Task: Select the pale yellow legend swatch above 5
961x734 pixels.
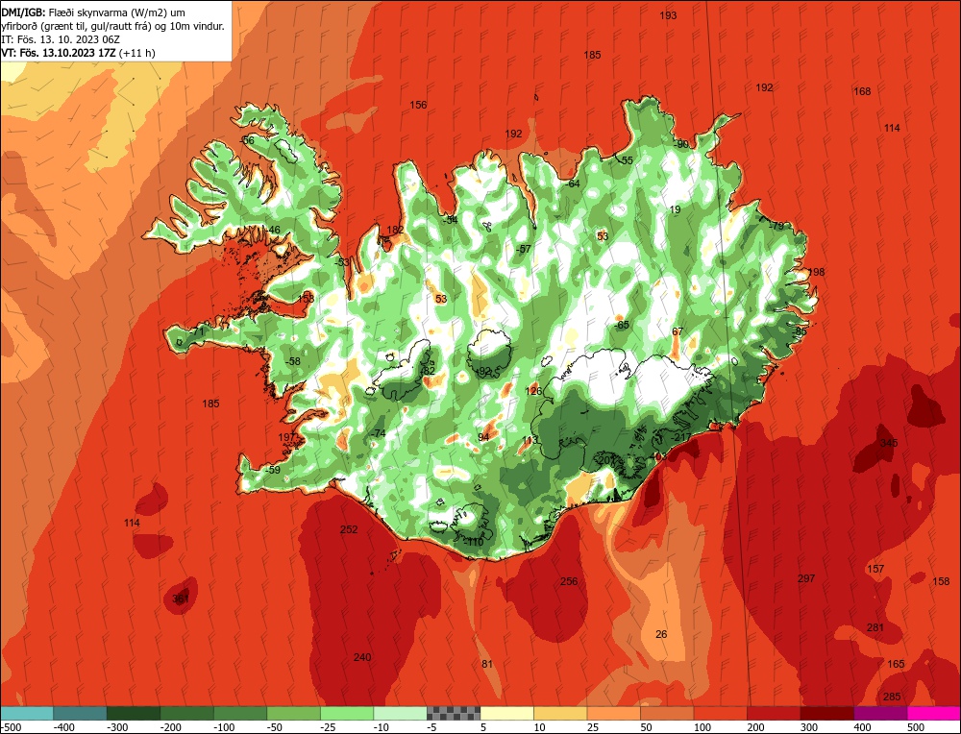Action: (x=506, y=713)
